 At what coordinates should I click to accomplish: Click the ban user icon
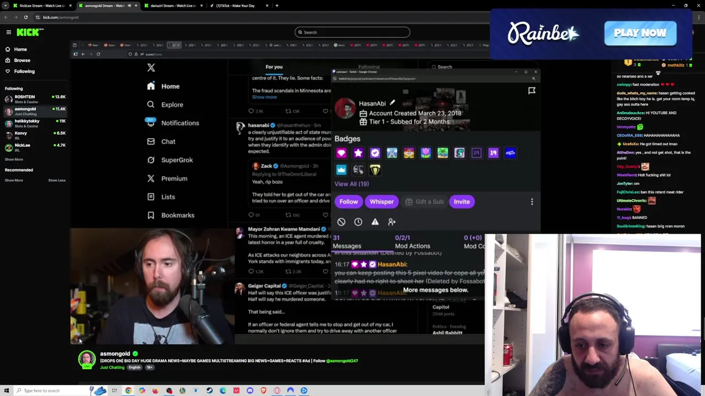[x=341, y=222]
